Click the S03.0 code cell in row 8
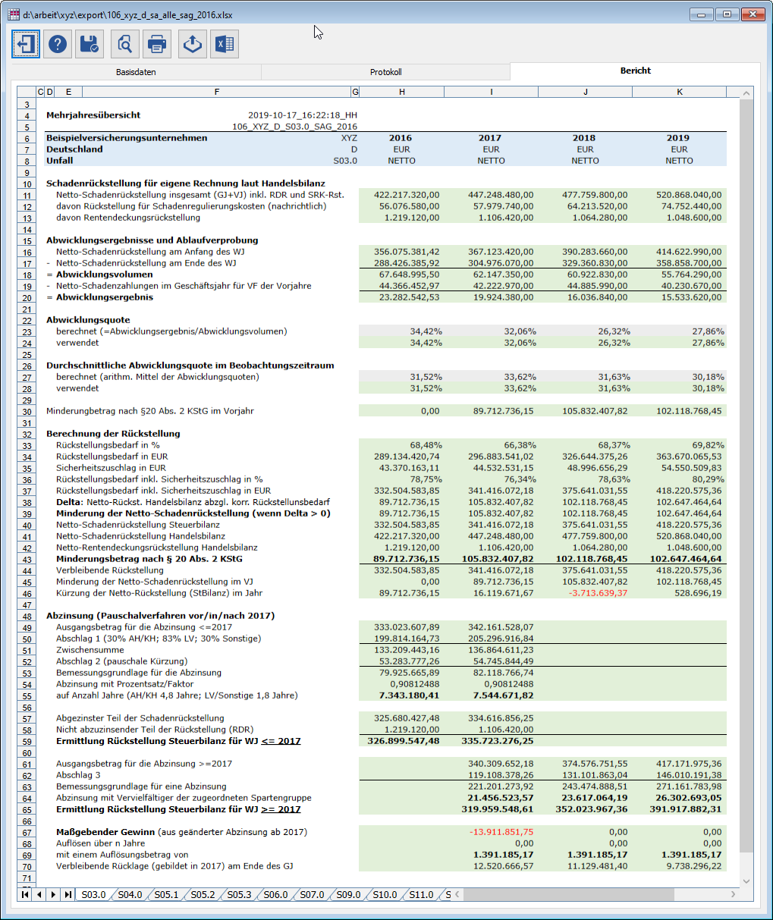 pos(345,161)
